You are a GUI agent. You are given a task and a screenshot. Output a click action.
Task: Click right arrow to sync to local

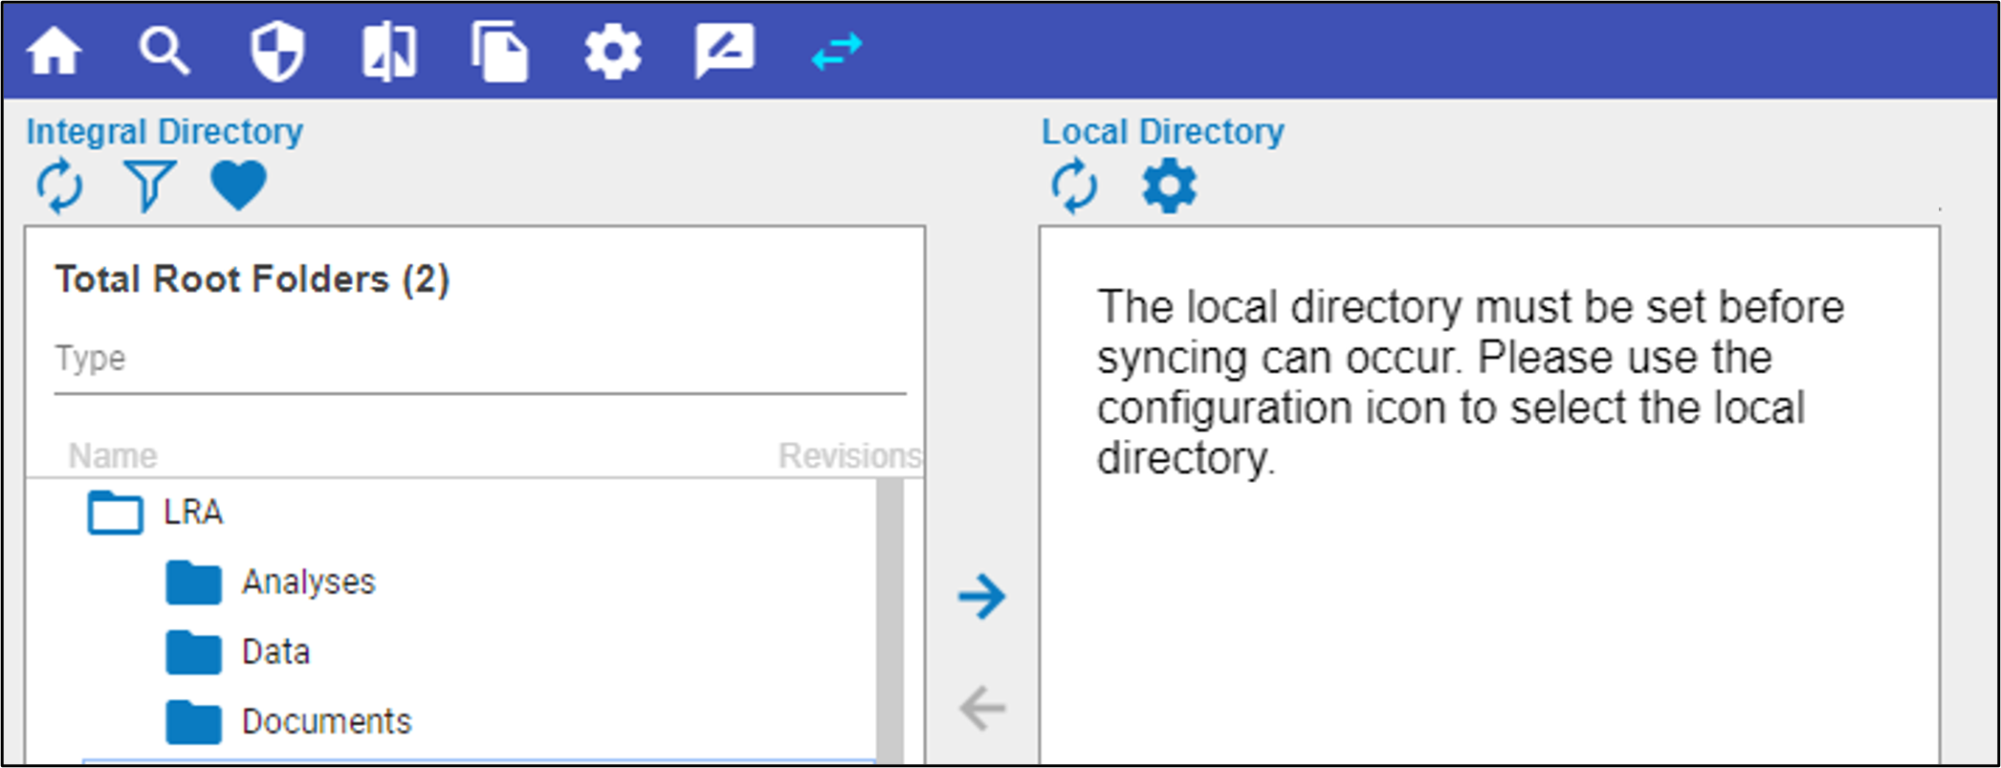pyautogui.click(x=982, y=597)
